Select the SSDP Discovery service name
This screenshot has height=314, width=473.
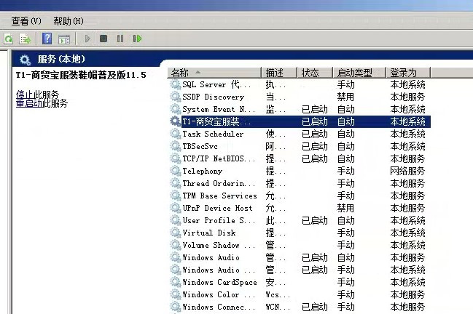(213, 97)
